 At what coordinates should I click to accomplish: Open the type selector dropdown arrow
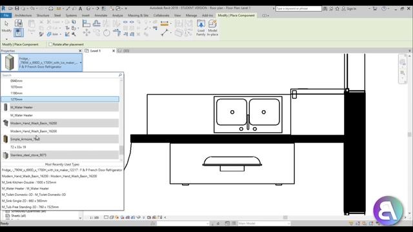(81, 63)
